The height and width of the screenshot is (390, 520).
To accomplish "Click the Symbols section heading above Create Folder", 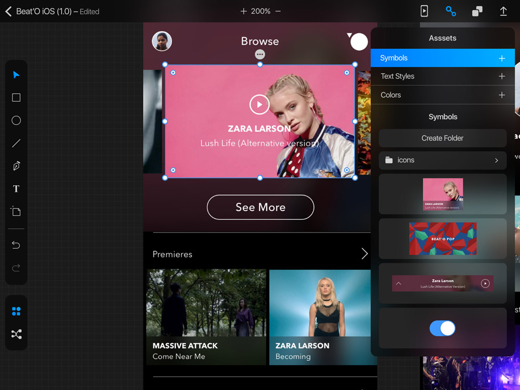I will coord(443,116).
